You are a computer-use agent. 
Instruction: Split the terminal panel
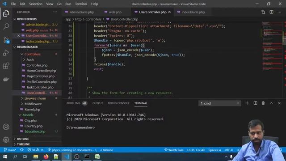255,103
